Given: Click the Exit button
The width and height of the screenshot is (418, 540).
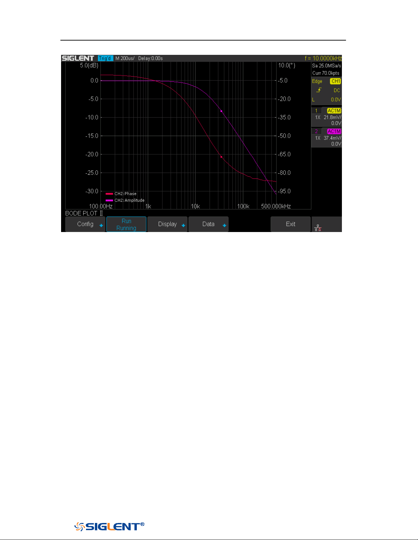Looking at the screenshot, I should [x=291, y=224].
